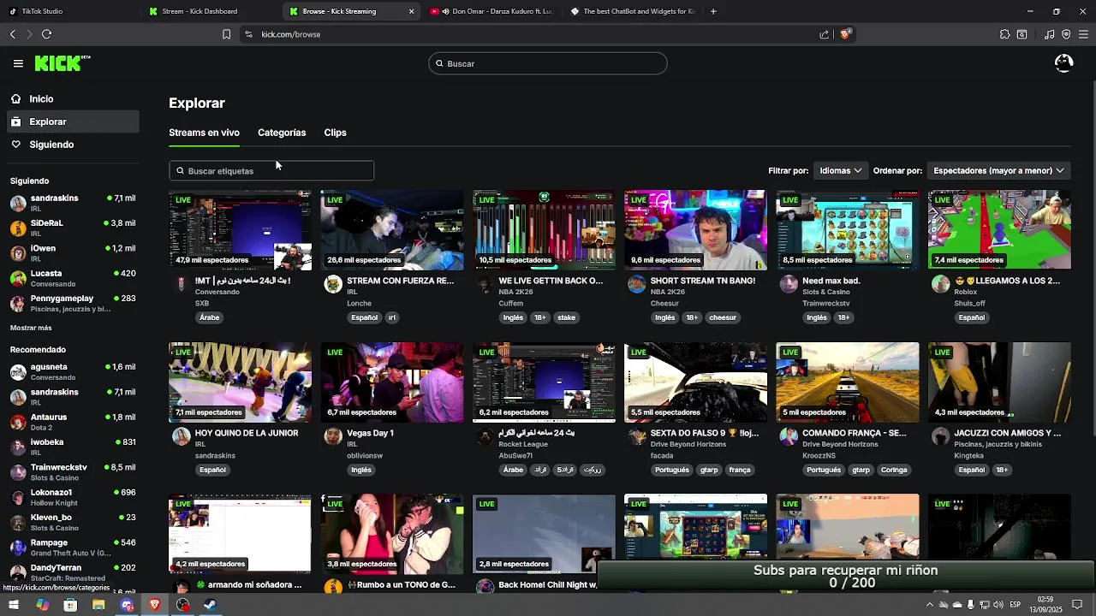Viewport: 1096px width, 616px height.
Task: Click the SHORT STREAM TN BANG! stream title
Action: click(703, 281)
